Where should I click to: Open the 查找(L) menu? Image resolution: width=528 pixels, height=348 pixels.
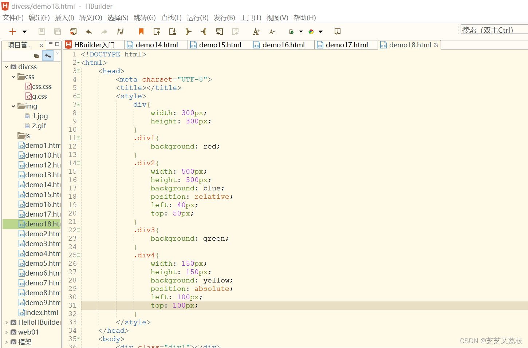[x=171, y=18]
